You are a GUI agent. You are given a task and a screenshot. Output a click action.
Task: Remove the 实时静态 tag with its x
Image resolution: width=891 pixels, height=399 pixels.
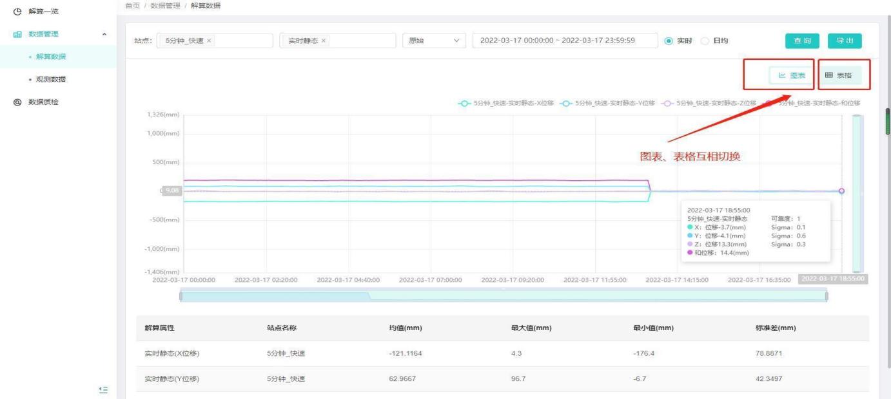pos(323,41)
